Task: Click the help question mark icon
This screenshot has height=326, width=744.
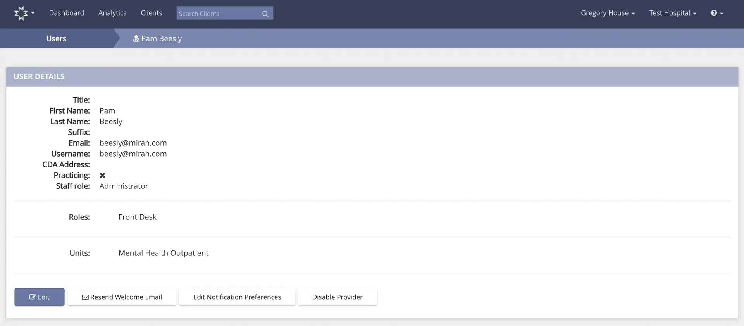Action: click(714, 13)
